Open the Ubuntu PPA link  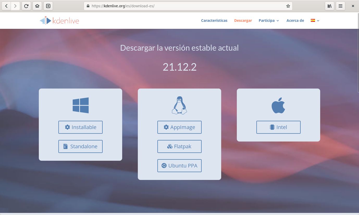click(180, 166)
